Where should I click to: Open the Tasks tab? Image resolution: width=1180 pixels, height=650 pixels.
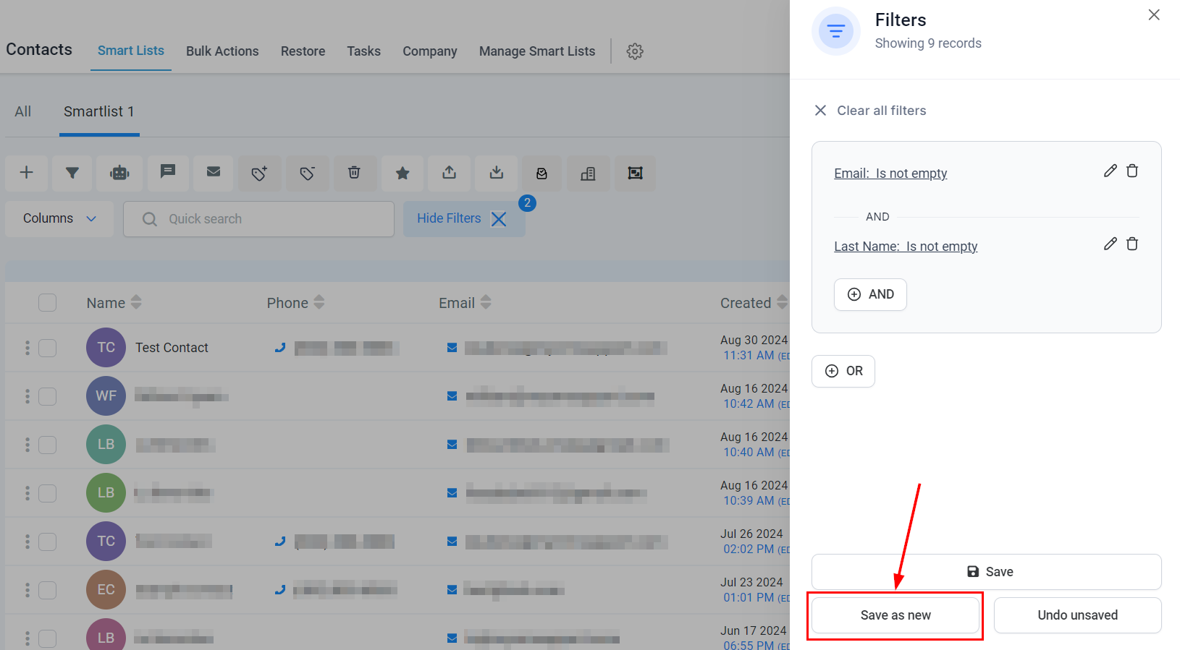363,51
